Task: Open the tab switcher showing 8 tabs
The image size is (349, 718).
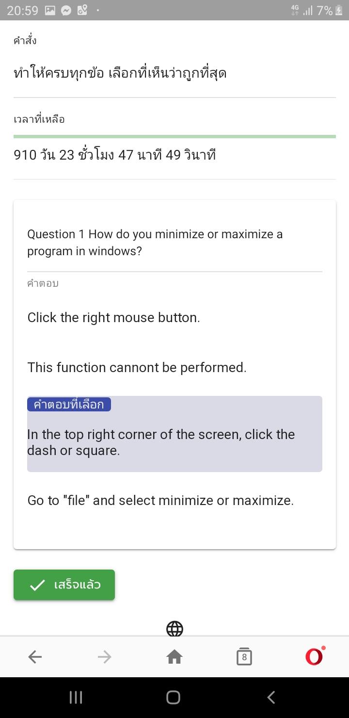Action: (x=244, y=657)
